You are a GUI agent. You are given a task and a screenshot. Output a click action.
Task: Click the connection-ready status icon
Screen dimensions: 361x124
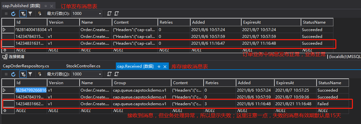[x=5, y=56]
